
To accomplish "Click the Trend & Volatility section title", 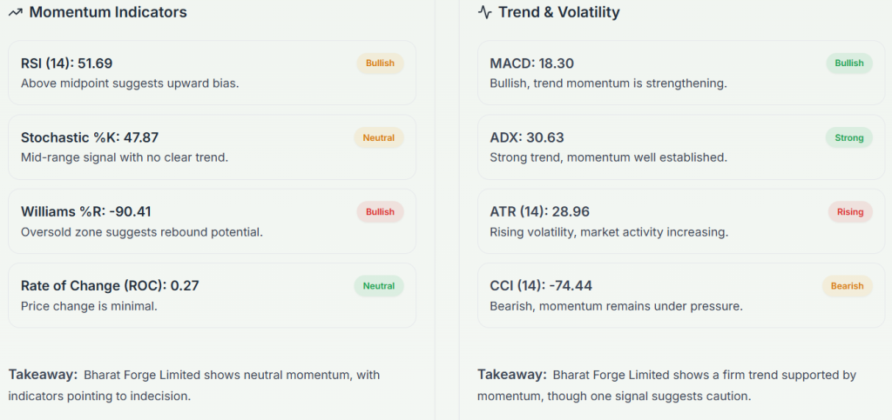I will pos(559,13).
